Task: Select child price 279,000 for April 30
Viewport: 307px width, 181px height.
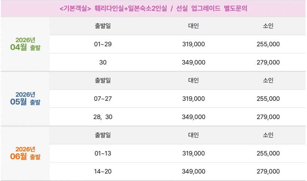Action: [268, 62]
